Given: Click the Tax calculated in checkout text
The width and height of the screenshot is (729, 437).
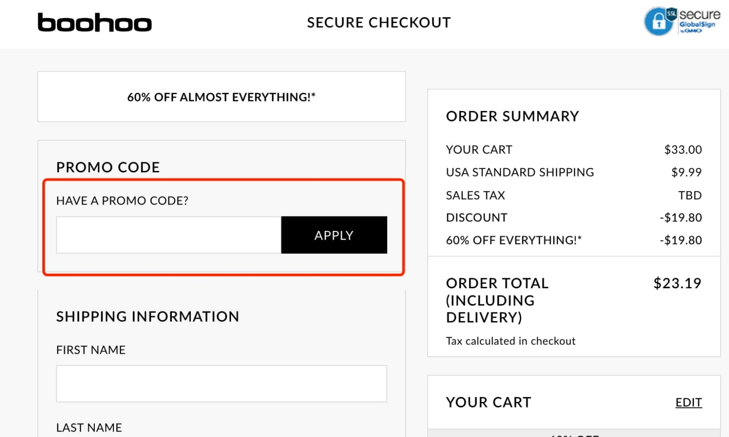Looking at the screenshot, I should [511, 341].
